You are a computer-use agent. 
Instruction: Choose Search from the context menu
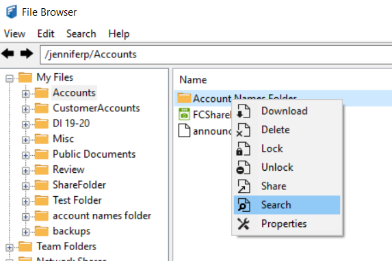287,205
